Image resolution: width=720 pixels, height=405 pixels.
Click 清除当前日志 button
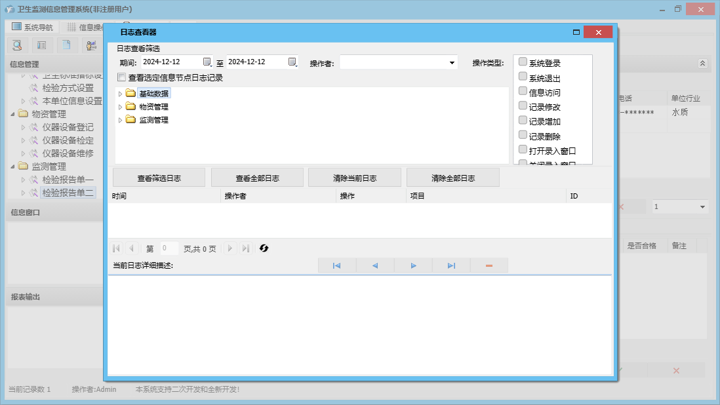point(355,178)
